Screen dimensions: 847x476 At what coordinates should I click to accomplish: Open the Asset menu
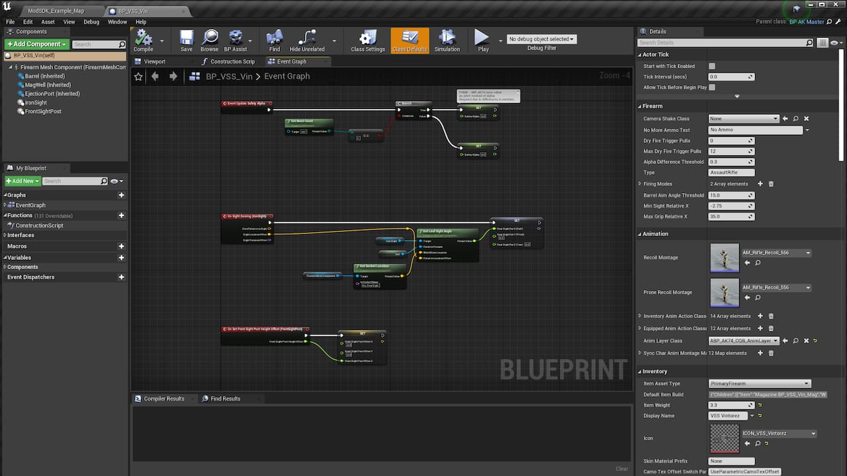click(x=48, y=22)
